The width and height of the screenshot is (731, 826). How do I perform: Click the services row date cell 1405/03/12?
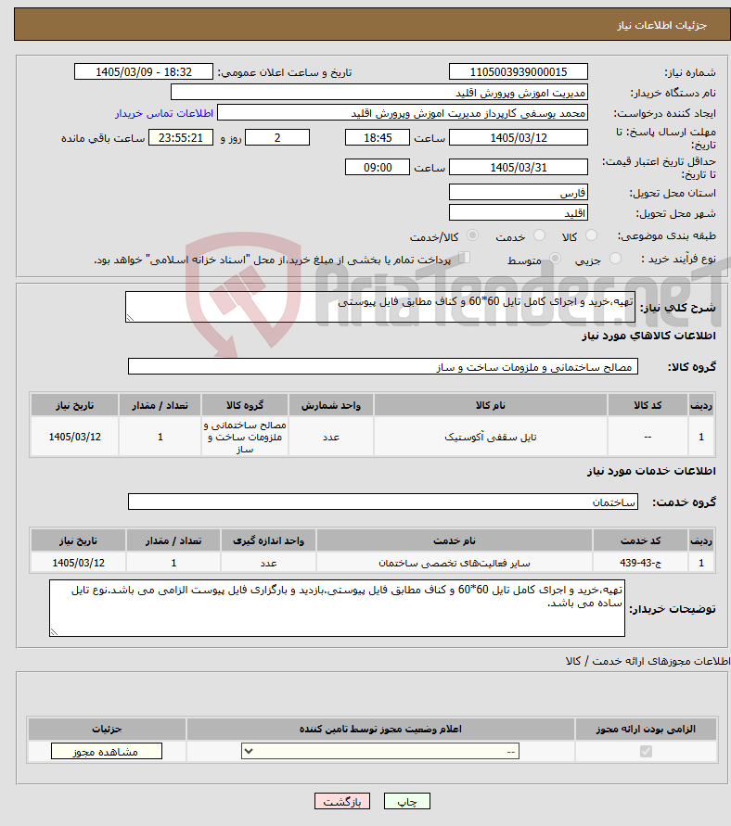(x=79, y=563)
